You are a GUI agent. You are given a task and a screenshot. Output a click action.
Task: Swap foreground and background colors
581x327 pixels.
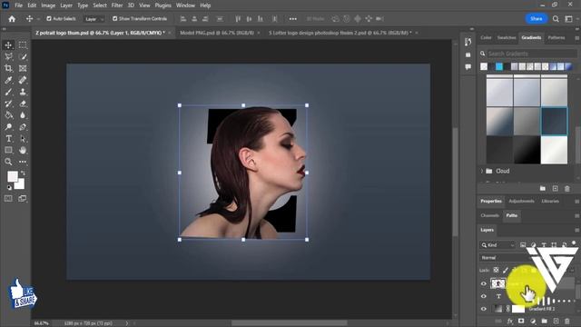pos(23,173)
